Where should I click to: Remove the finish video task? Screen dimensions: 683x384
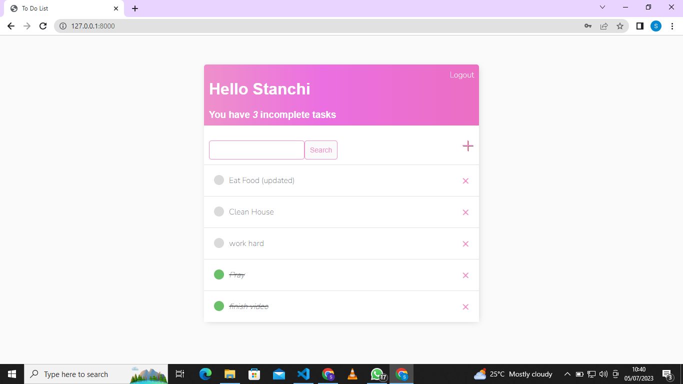465,307
